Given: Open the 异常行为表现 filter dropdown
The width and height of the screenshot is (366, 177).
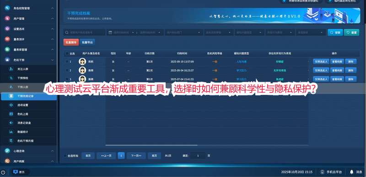Looking at the screenshot, I should (x=280, y=32).
